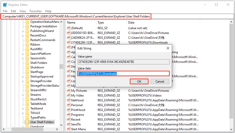Screen dimensions: 235x133
Task: Expand the SearchPlatform key
Action: coord(23,54)
